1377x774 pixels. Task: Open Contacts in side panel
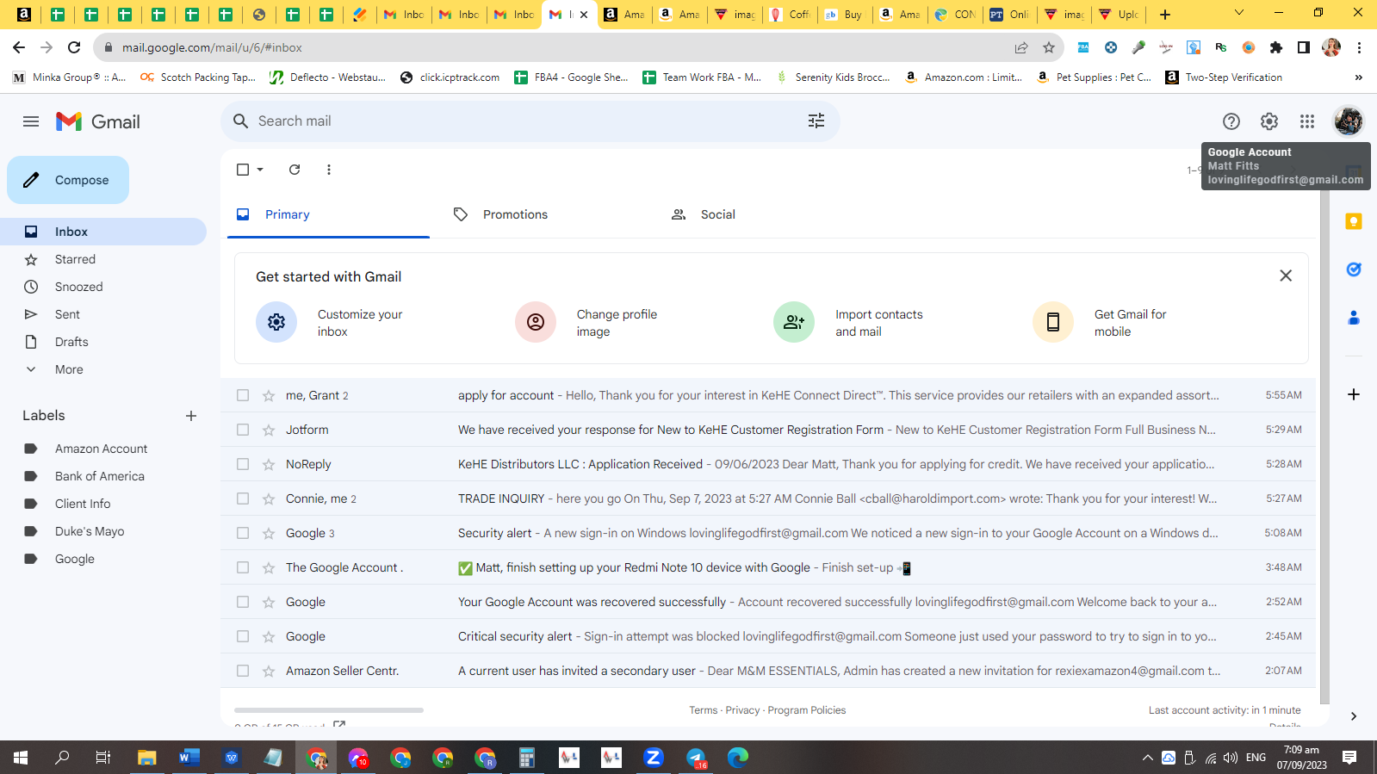click(1354, 318)
